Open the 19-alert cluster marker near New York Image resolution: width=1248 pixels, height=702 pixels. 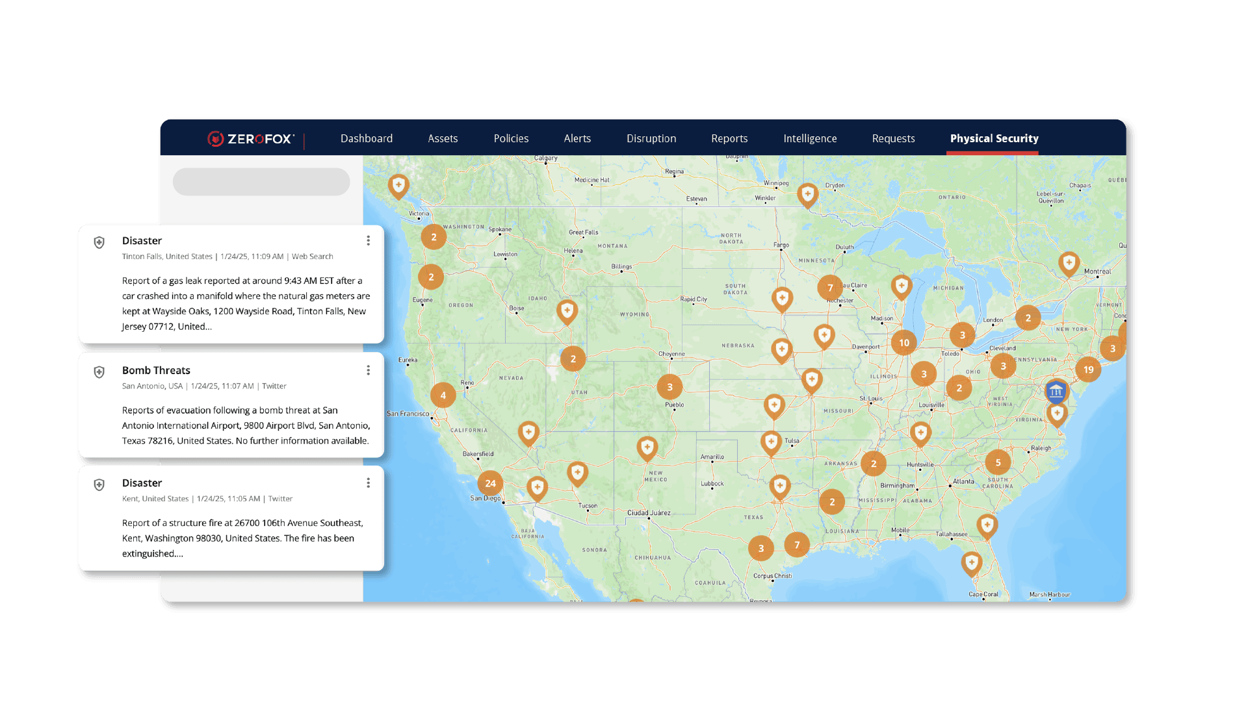point(1089,369)
